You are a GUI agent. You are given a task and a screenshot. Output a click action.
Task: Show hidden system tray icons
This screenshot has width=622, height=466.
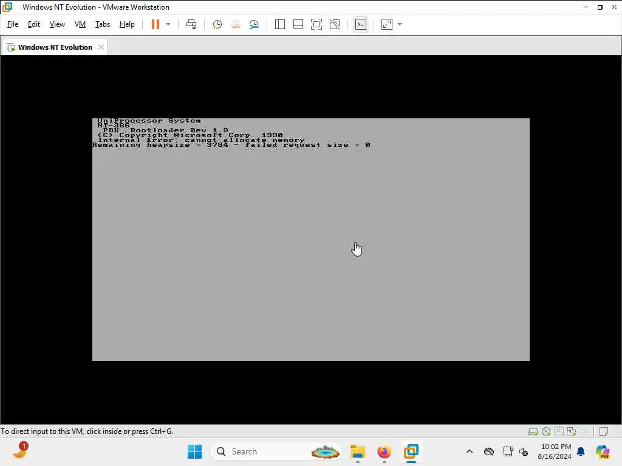click(470, 451)
